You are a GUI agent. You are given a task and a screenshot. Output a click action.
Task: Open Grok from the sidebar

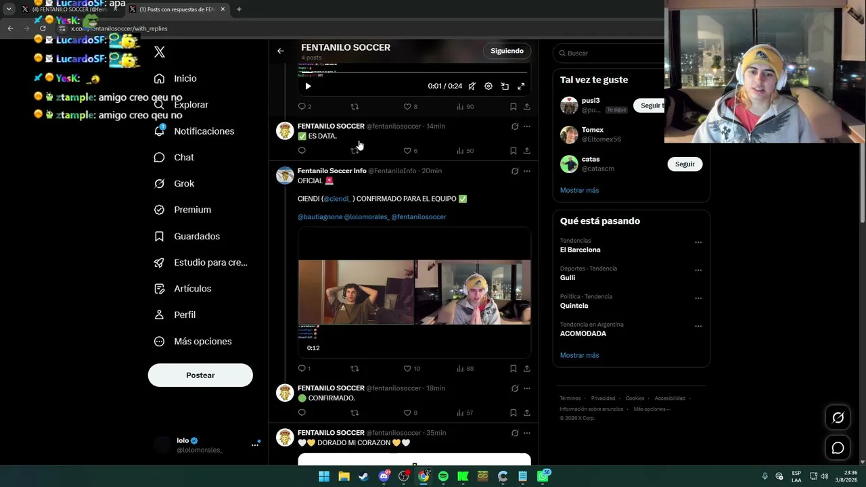pyautogui.click(x=174, y=184)
